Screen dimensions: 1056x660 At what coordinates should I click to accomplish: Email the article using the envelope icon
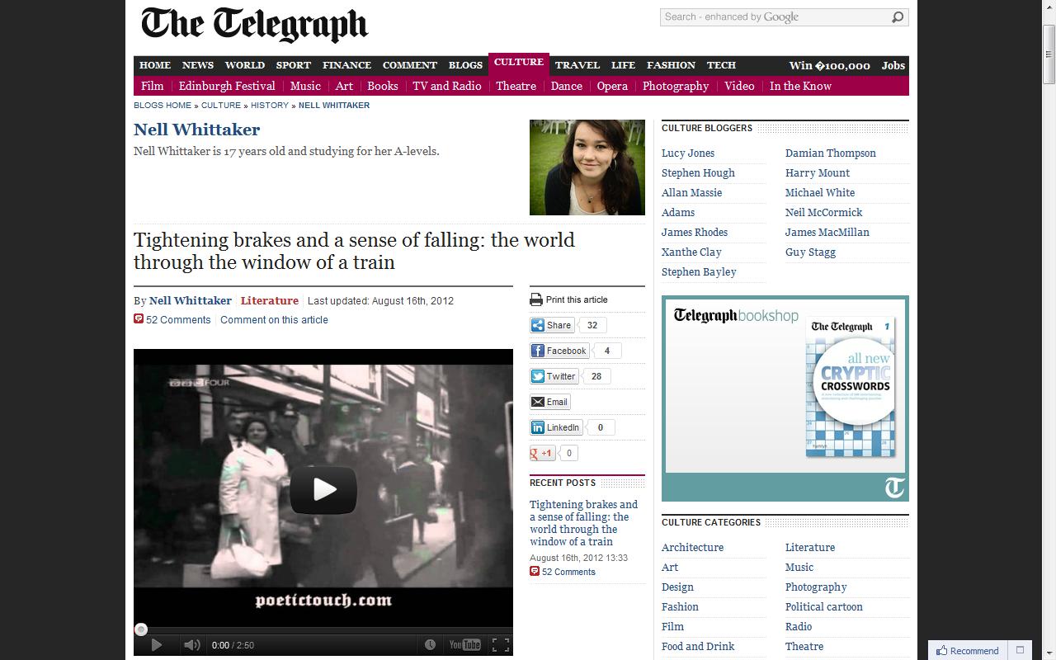[537, 402]
